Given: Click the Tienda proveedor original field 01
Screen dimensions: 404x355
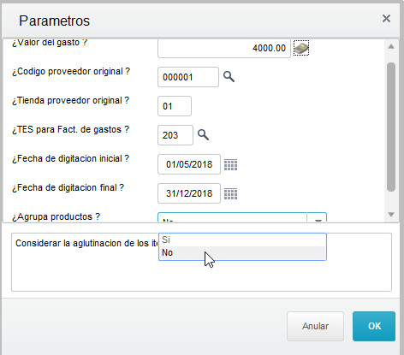Looking at the screenshot, I should click(x=175, y=106).
